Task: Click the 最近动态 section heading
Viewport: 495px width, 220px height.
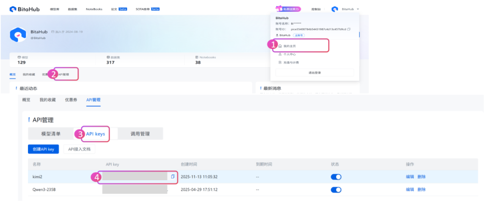Action: tap(28, 89)
